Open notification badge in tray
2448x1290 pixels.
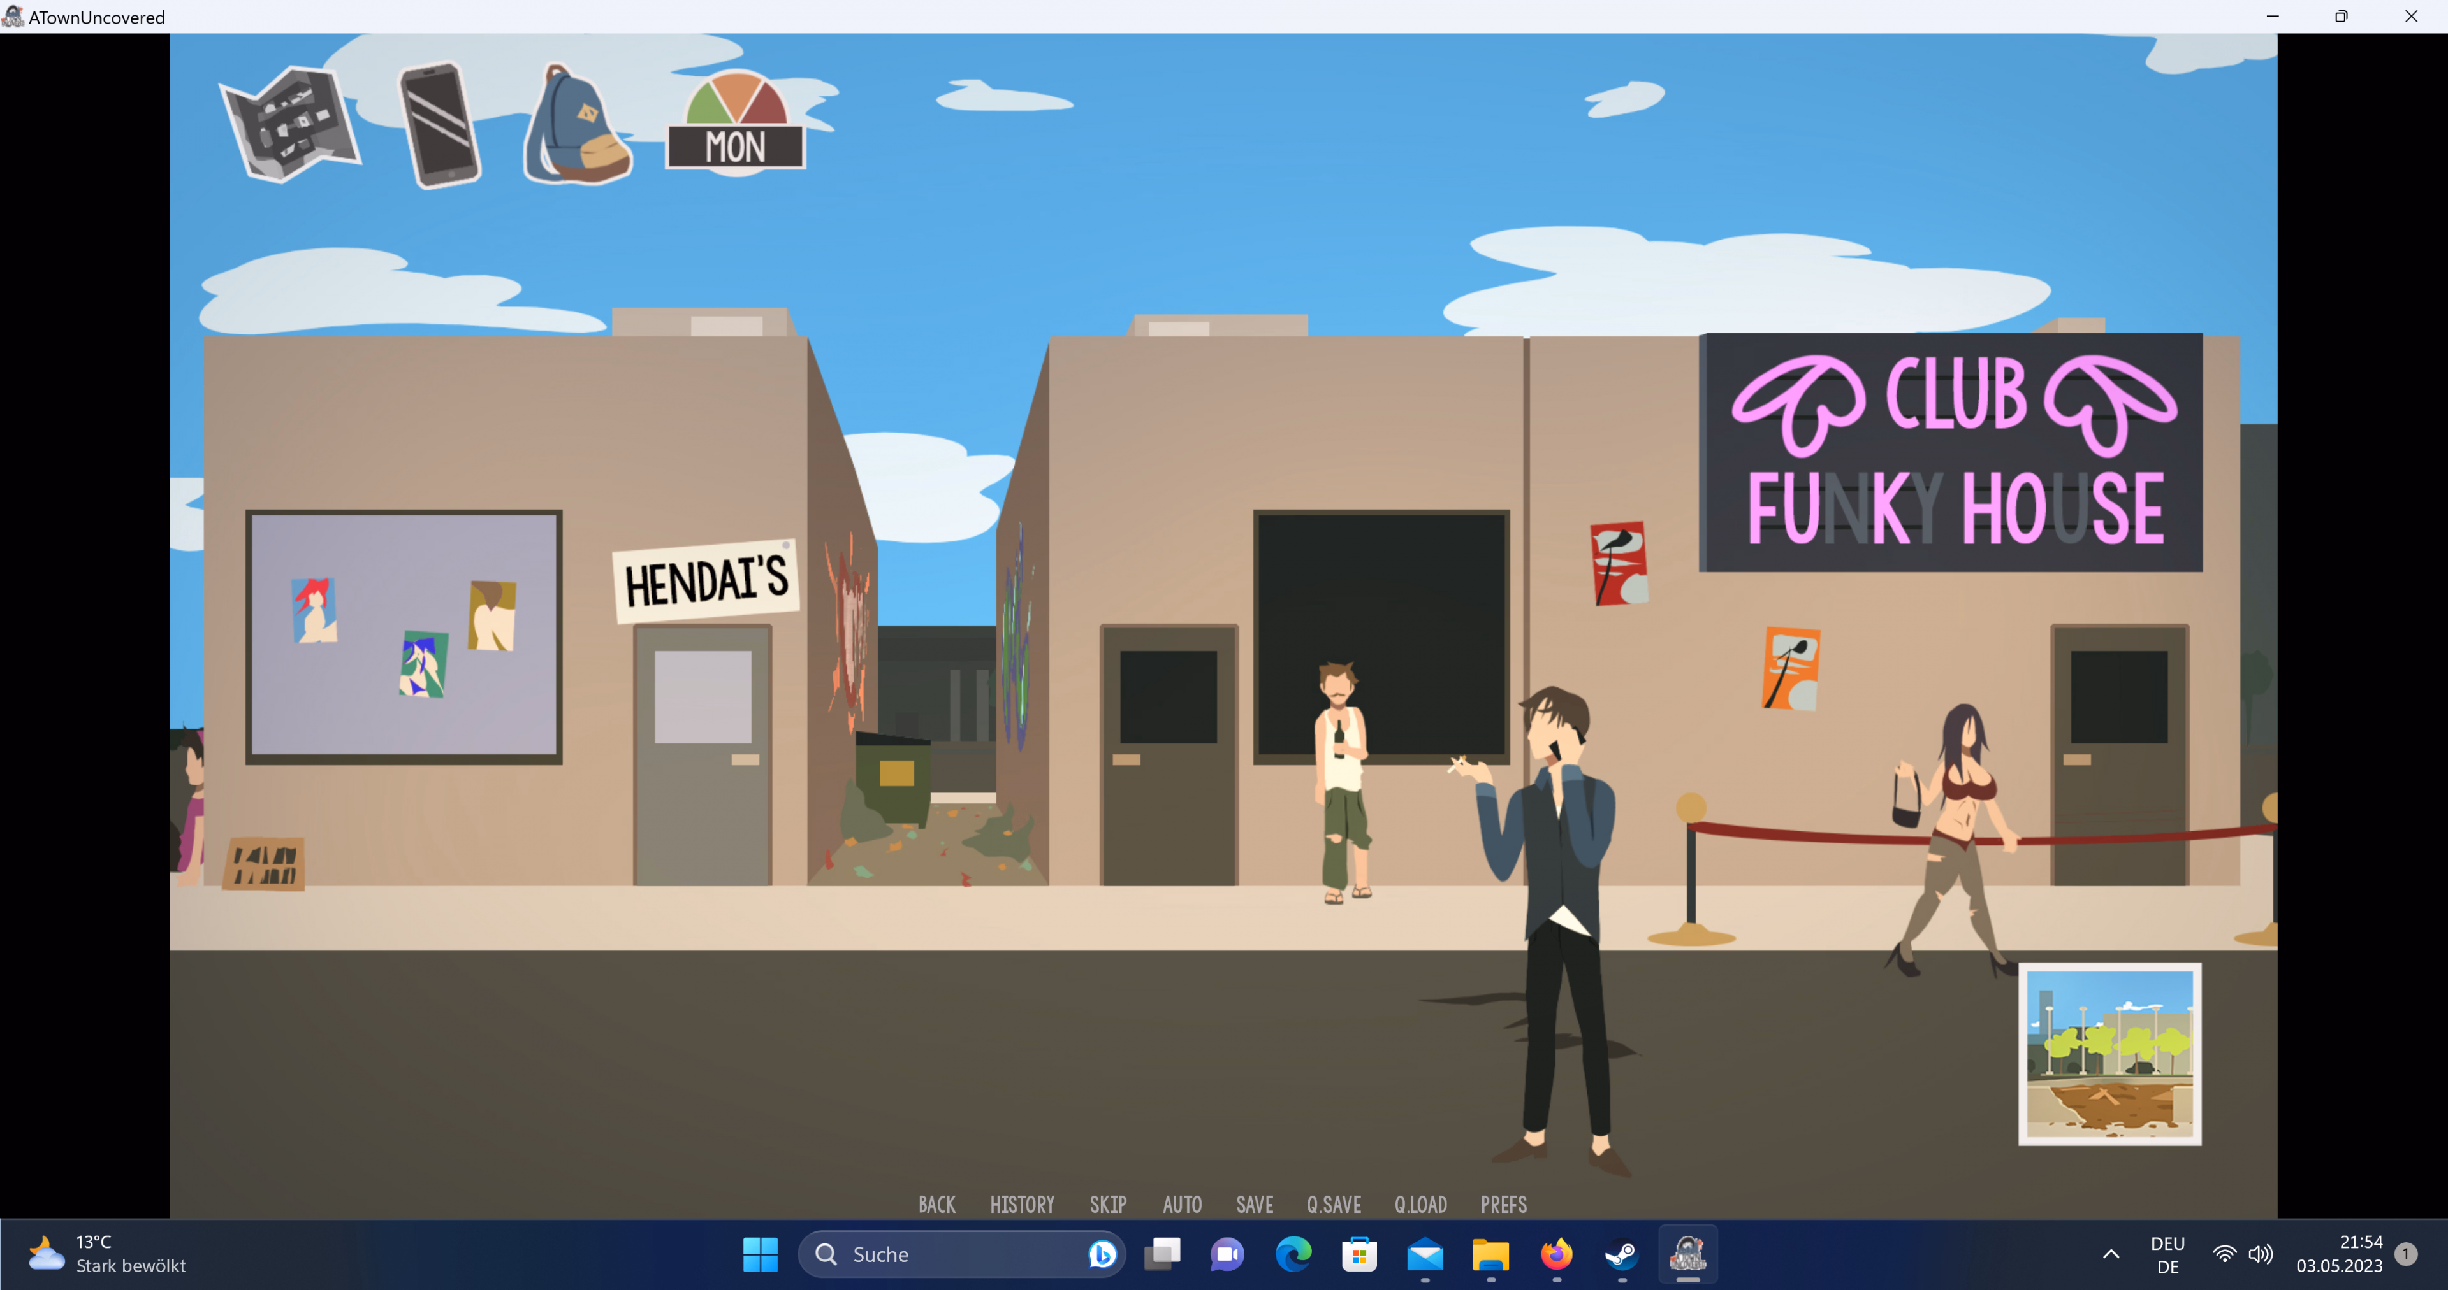pos(2405,1254)
